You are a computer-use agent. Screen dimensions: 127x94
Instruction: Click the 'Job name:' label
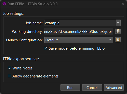[x=34, y=23]
